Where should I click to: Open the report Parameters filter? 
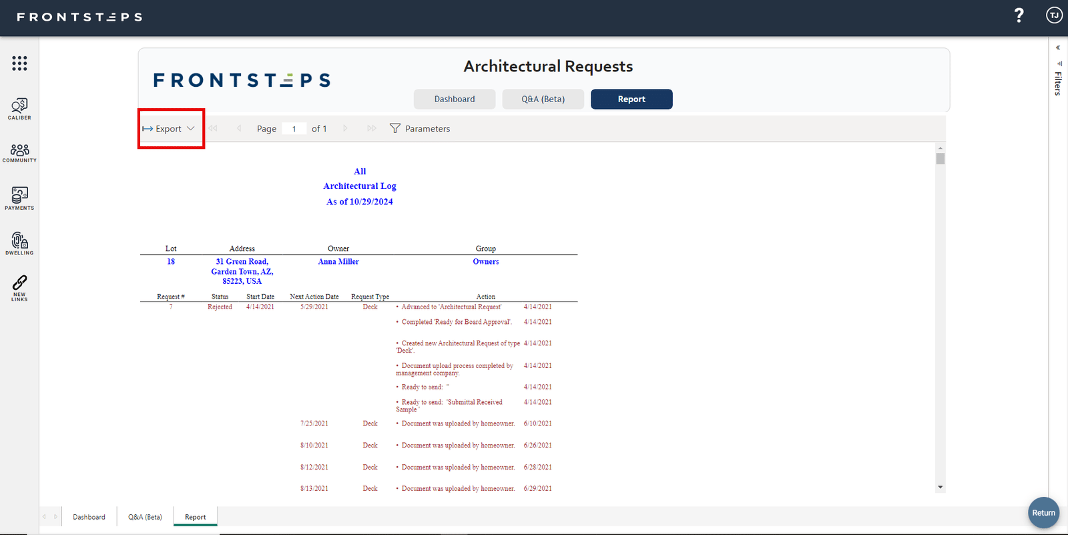pos(420,128)
